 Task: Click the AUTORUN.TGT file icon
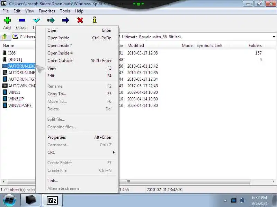(x=5, y=79)
